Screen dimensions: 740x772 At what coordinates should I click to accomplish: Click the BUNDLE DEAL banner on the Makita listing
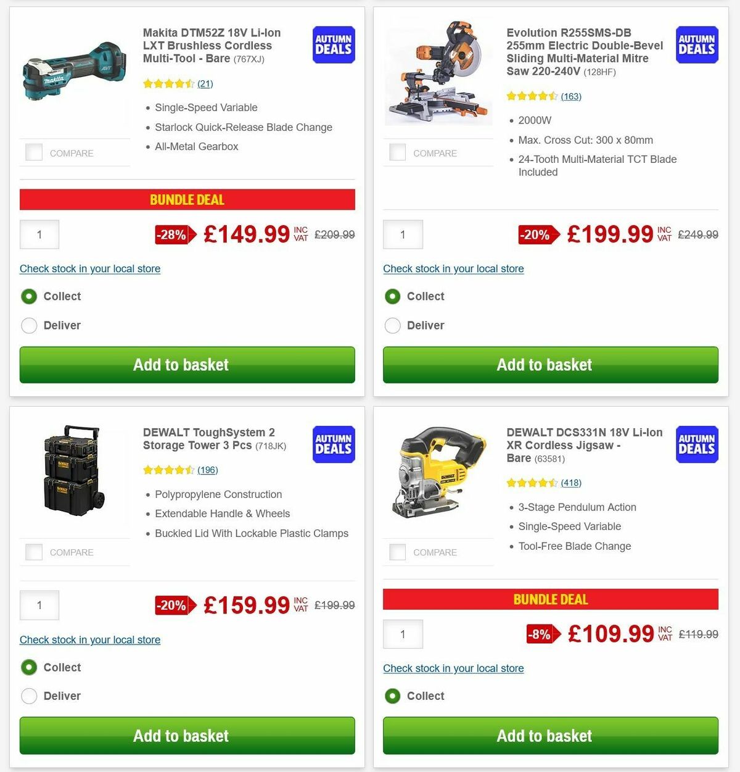coord(187,199)
